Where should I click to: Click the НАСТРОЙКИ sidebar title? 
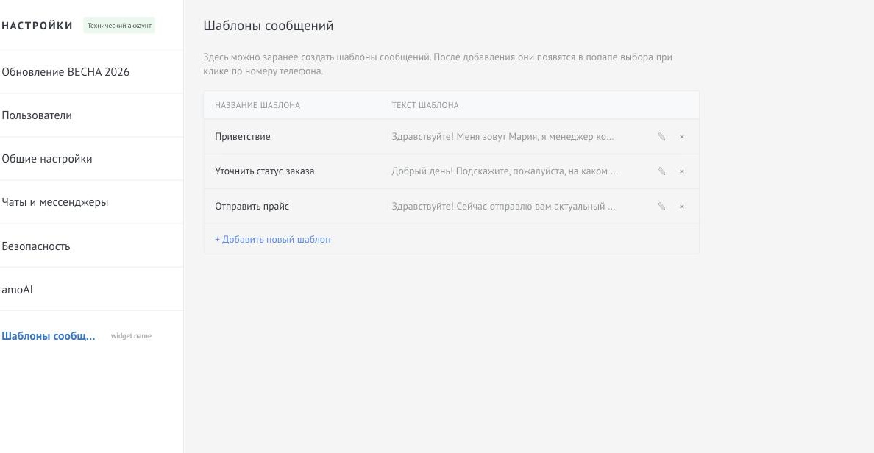(x=38, y=26)
